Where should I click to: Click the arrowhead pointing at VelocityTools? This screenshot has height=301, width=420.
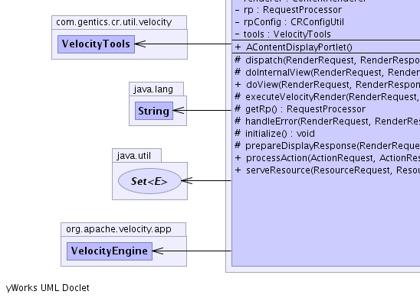(x=140, y=44)
